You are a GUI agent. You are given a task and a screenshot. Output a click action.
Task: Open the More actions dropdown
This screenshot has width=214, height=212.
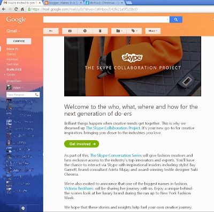point(153,31)
